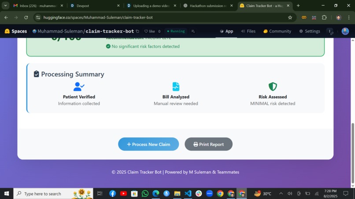355x199 pixels.
Task: Bookmark this page with the star icon
Action: [x=290, y=18]
